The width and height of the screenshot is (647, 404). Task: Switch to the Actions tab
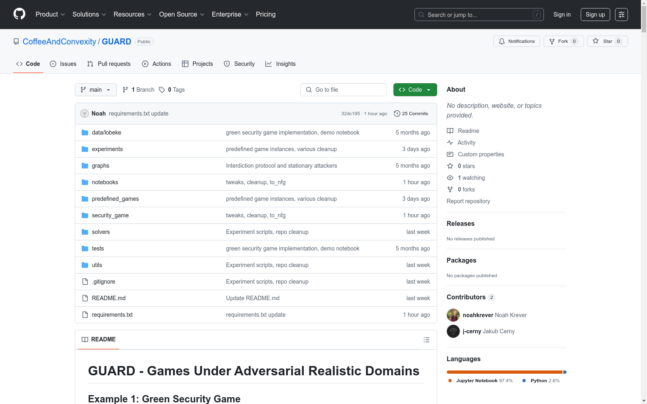(156, 64)
